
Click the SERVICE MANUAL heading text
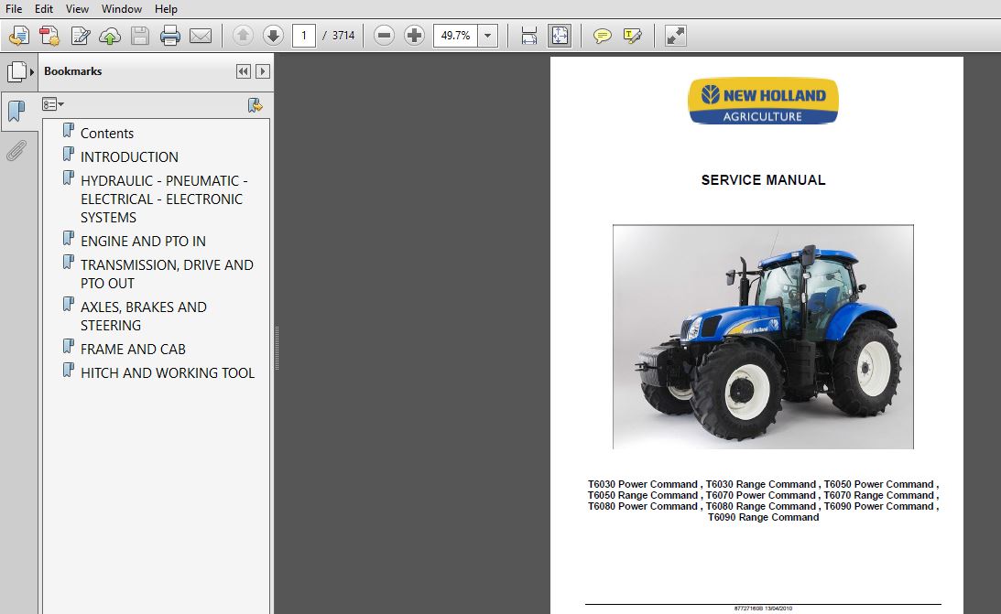(x=763, y=180)
